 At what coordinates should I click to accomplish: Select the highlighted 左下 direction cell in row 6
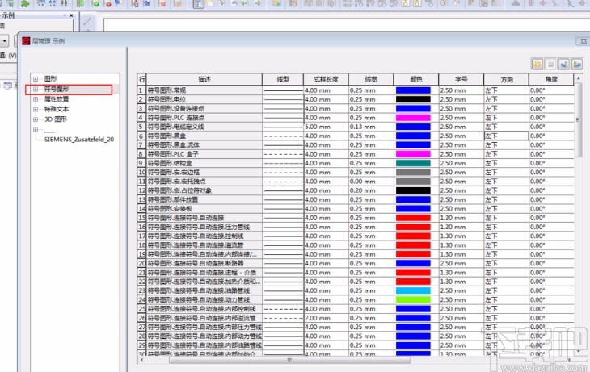point(506,136)
